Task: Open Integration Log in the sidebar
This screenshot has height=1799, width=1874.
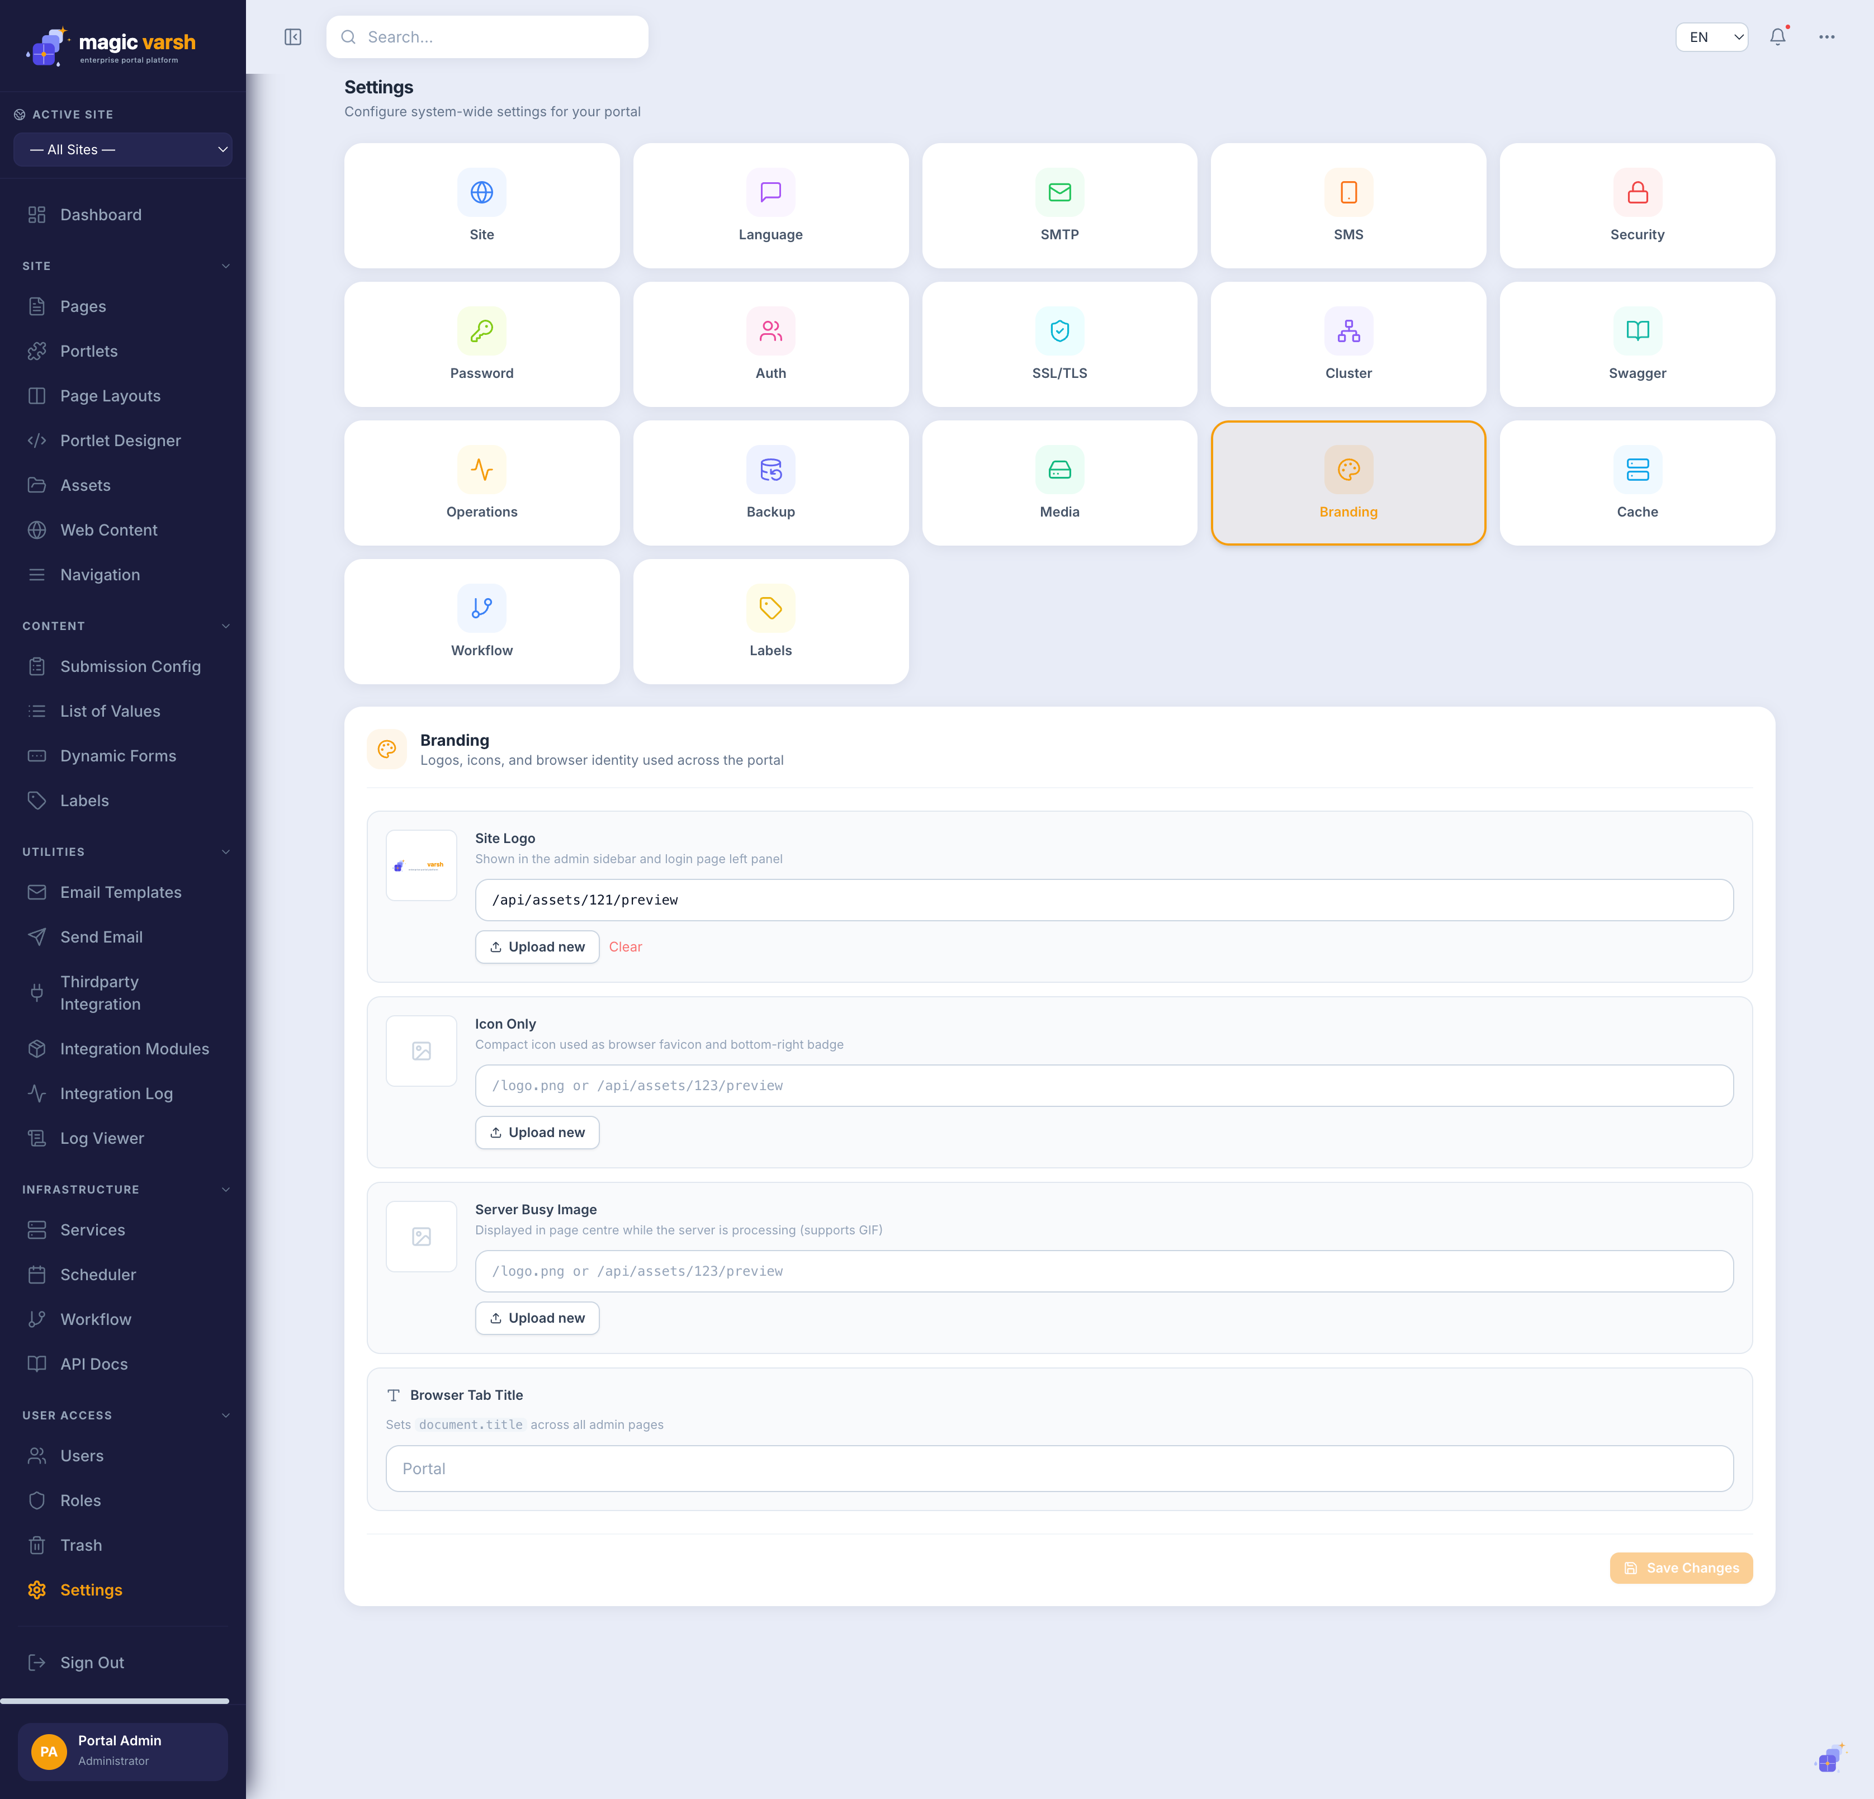Action: [x=122, y=1093]
